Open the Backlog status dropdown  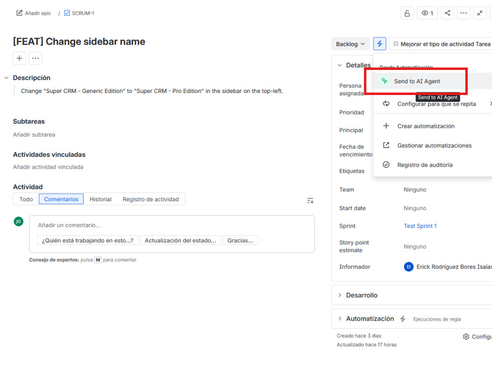point(350,44)
